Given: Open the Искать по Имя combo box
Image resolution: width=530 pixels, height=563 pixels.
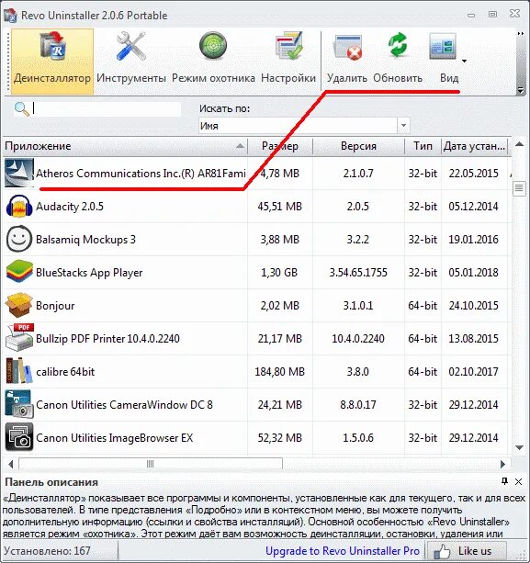Looking at the screenshot, I should 304,126.
